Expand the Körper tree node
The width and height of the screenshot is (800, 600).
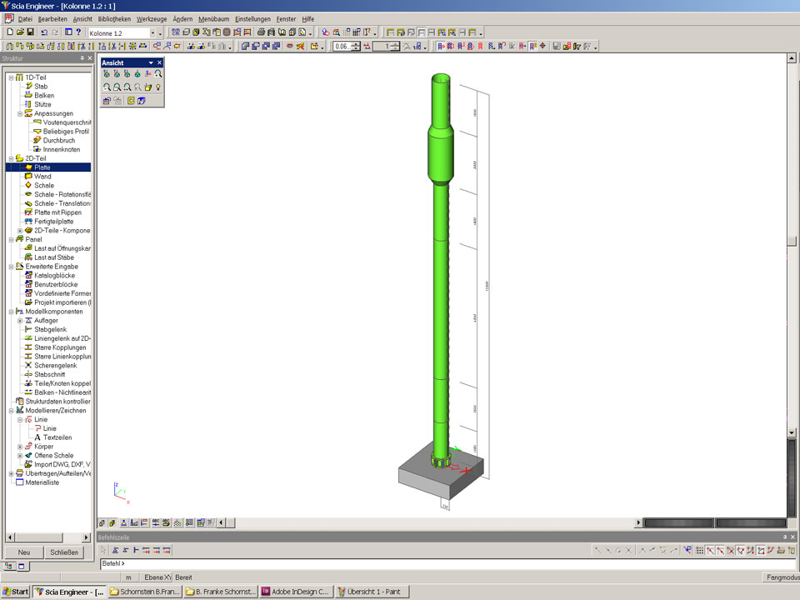[20, 447]
